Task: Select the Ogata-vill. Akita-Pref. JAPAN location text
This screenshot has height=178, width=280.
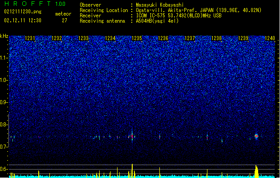Action: [x=199, y=10]
